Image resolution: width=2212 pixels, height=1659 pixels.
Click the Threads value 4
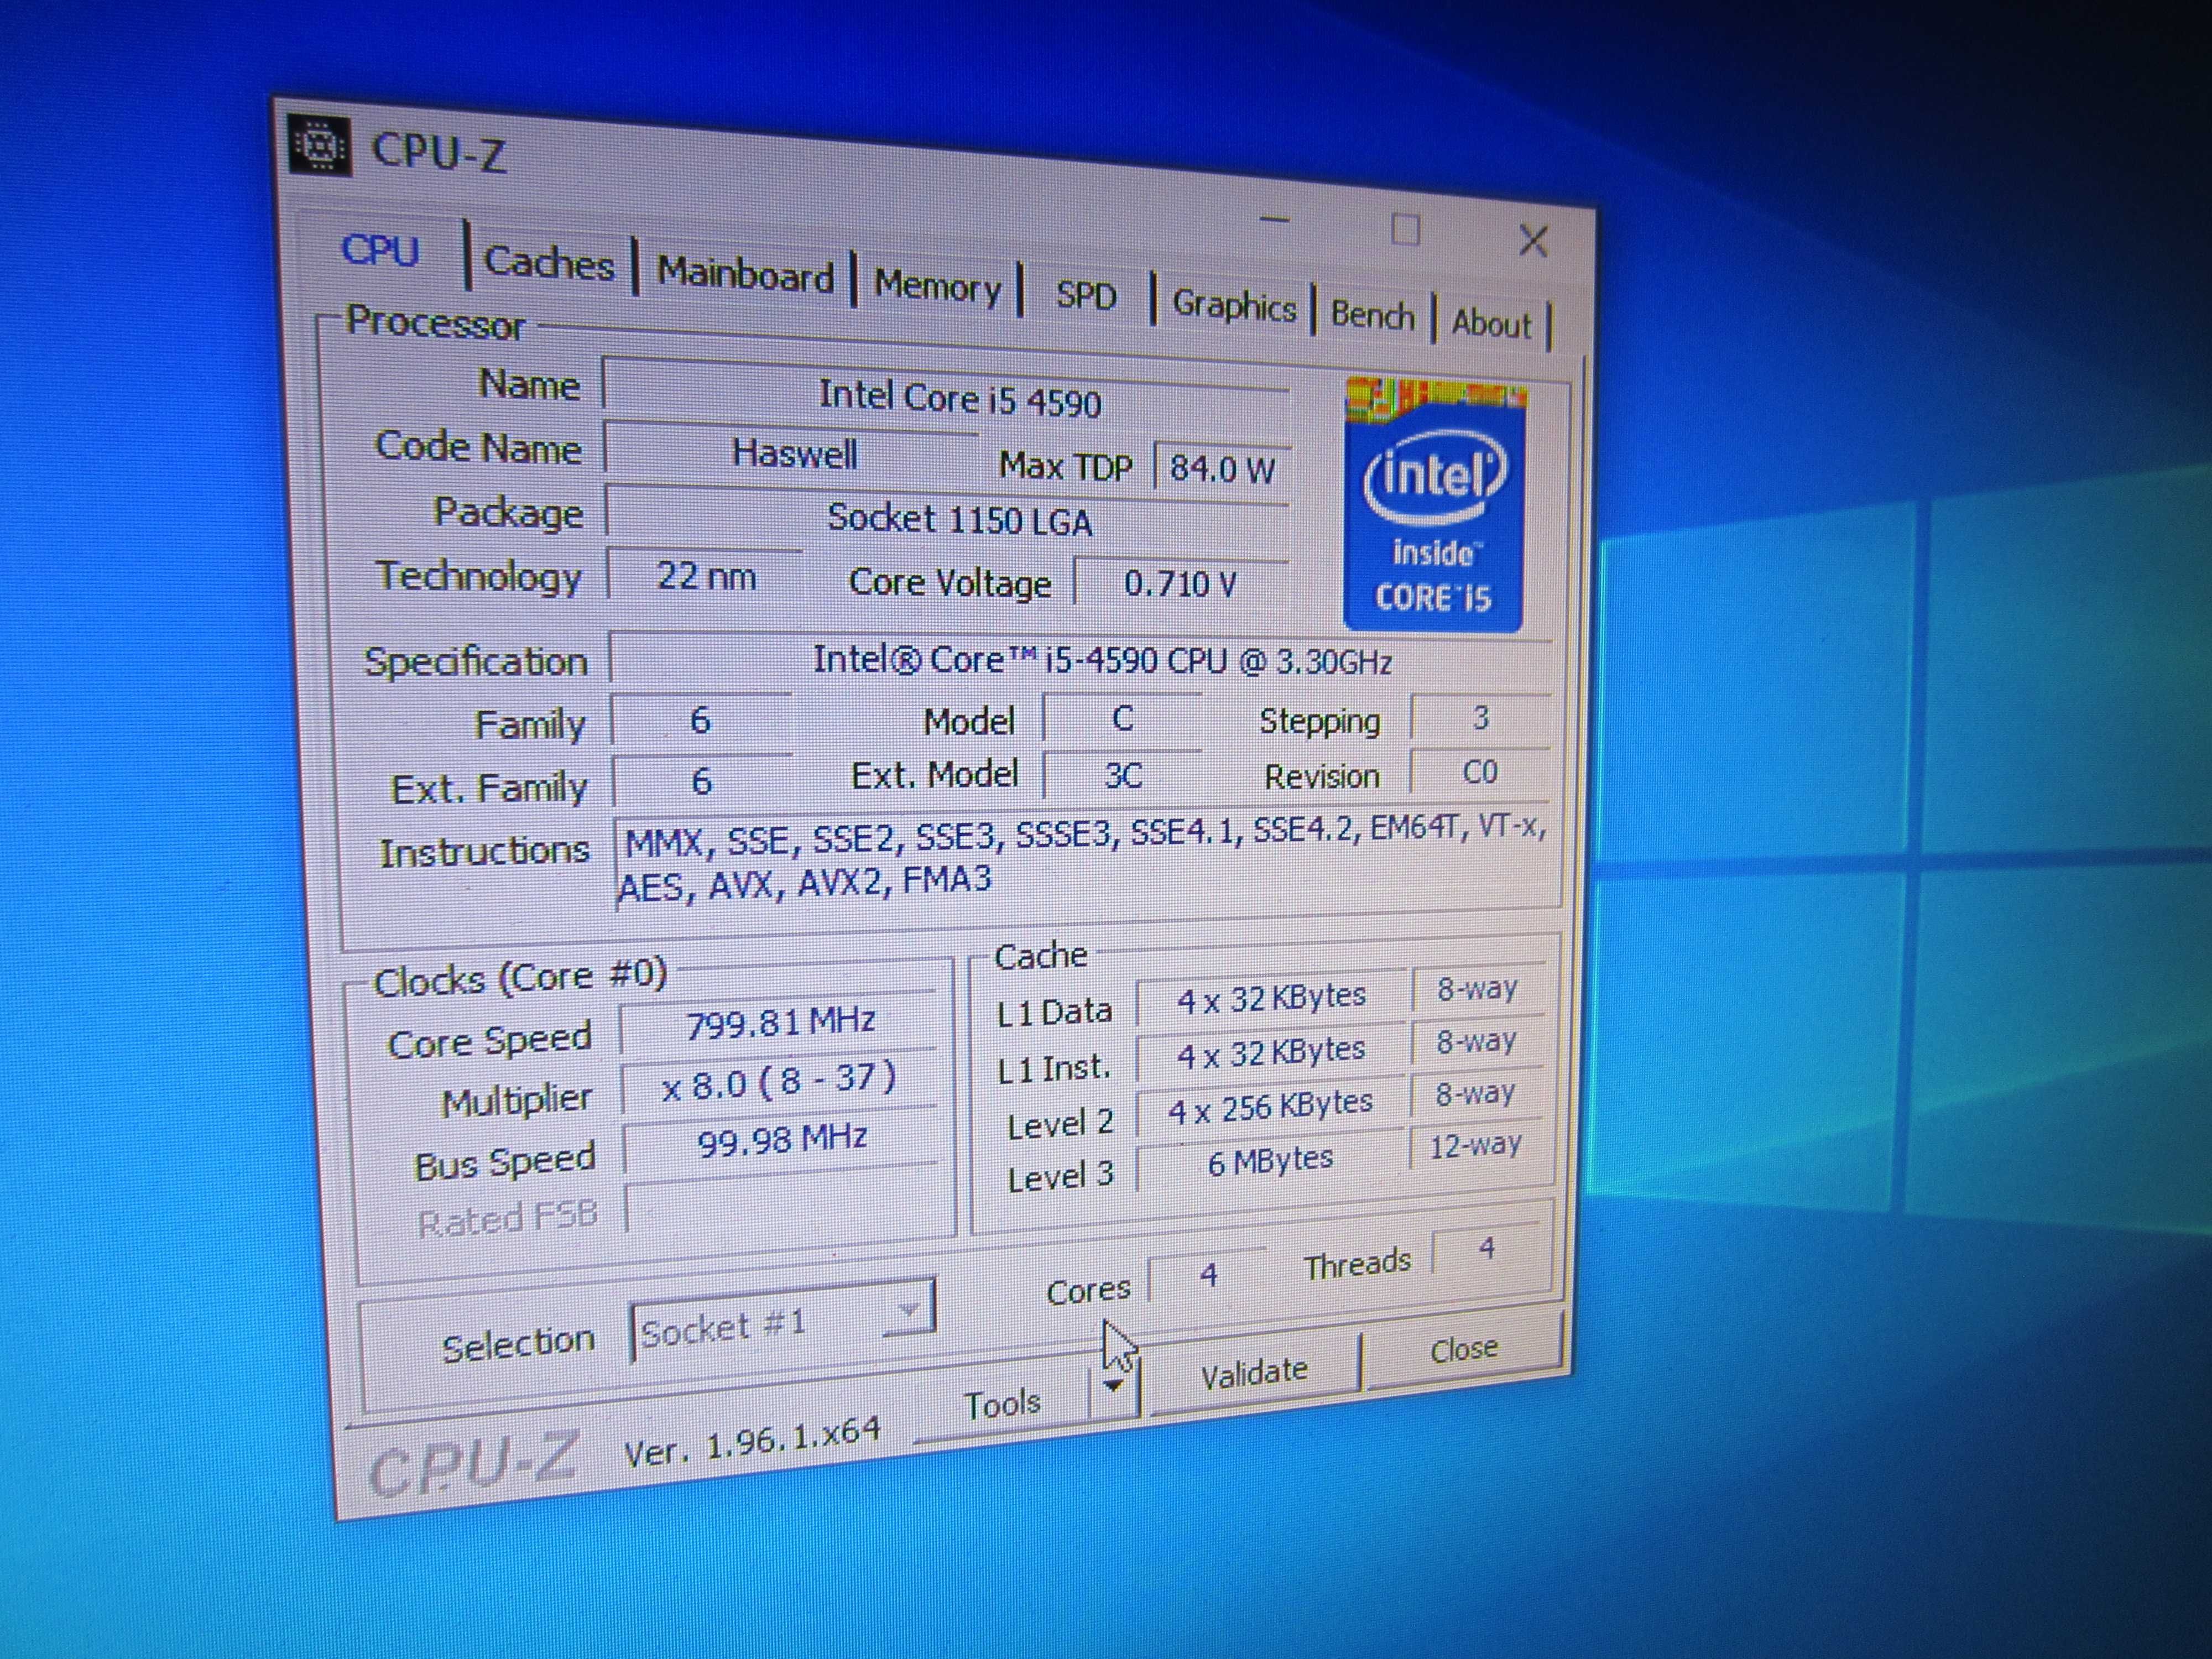pos(1487,1248)
